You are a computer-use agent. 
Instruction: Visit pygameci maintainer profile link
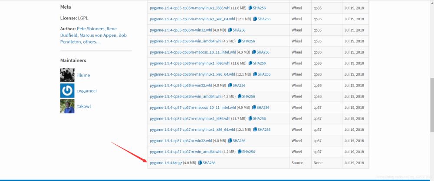point(87,91)
